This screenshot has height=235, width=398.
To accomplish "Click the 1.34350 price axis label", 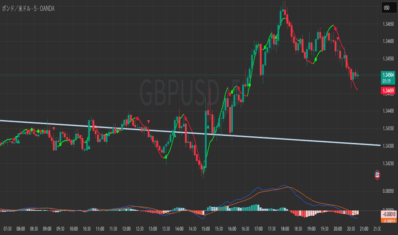I will point(388,129).
